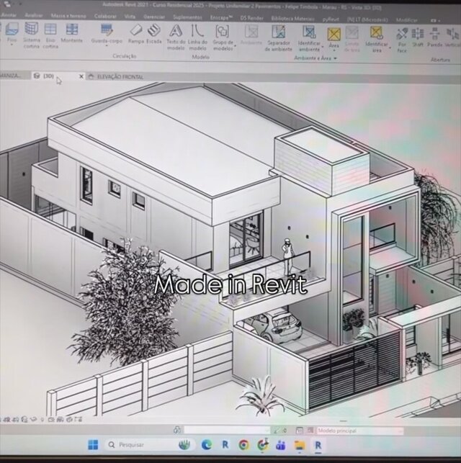The image size is (461, 463).
Task: Click the worksets icon in the status bar
Action: (177, 430)
